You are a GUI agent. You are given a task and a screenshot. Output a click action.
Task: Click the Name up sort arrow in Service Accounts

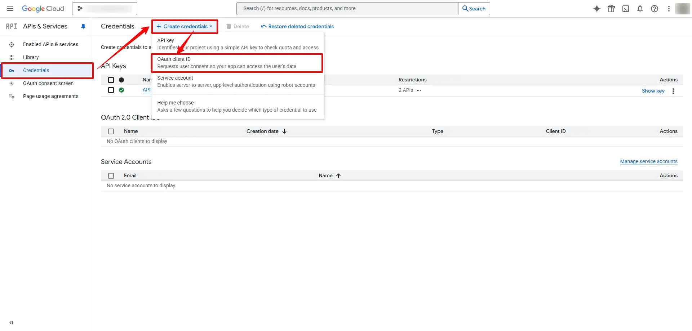click(338, 176)
